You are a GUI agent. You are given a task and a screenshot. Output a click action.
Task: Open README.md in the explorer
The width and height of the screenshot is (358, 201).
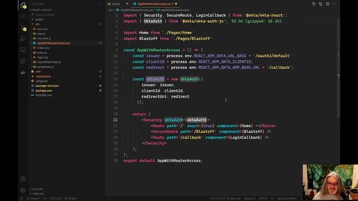coord(44,95)
